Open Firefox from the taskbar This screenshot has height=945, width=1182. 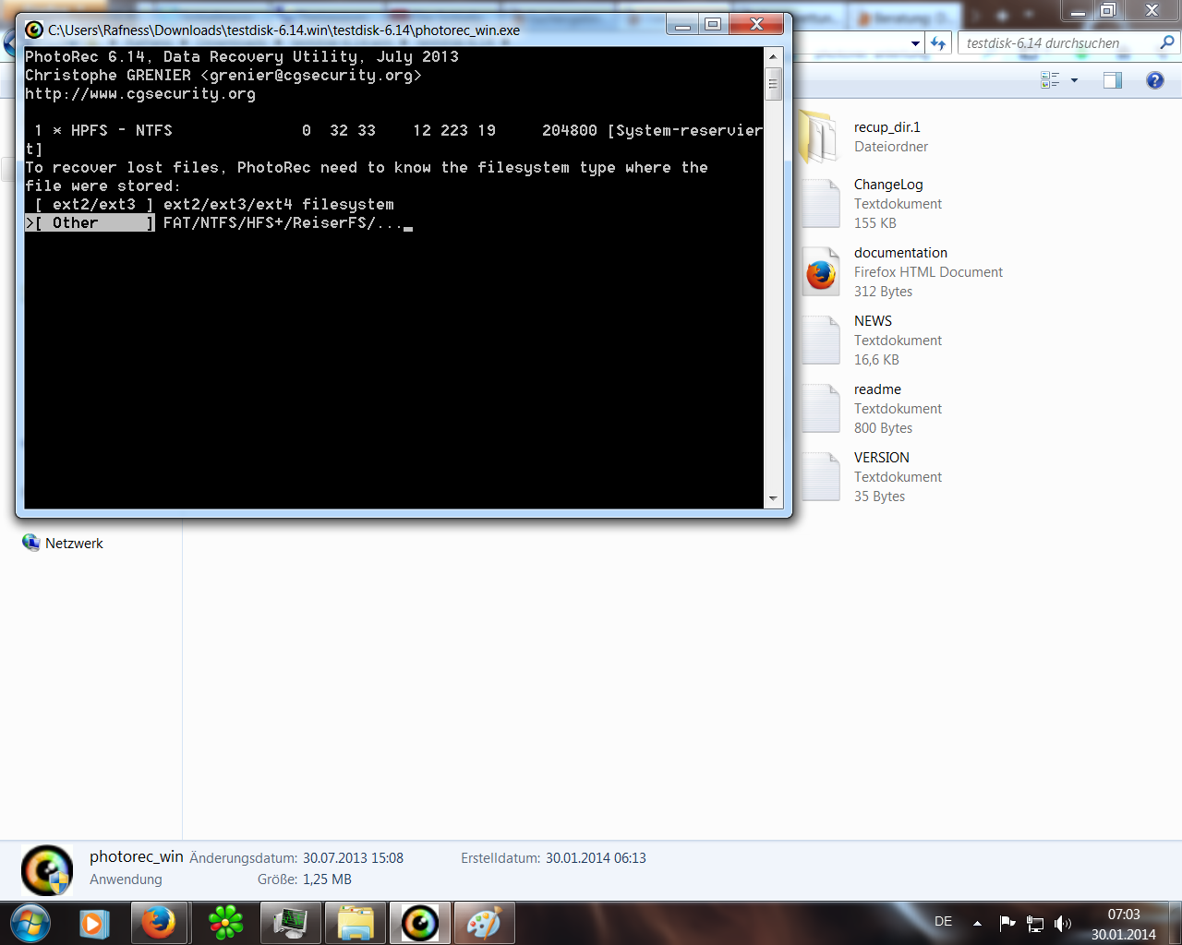[x=158, y=923]
